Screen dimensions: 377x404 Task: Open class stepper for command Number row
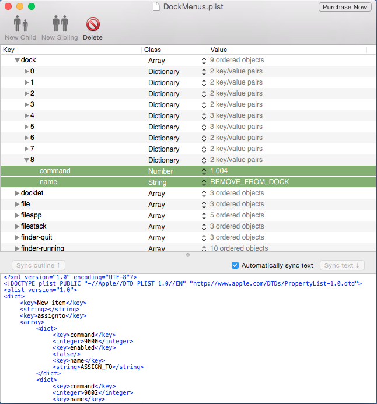[x=204, y=171]
